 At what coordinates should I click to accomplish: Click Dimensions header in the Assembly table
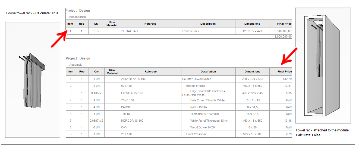pos(252,72)
